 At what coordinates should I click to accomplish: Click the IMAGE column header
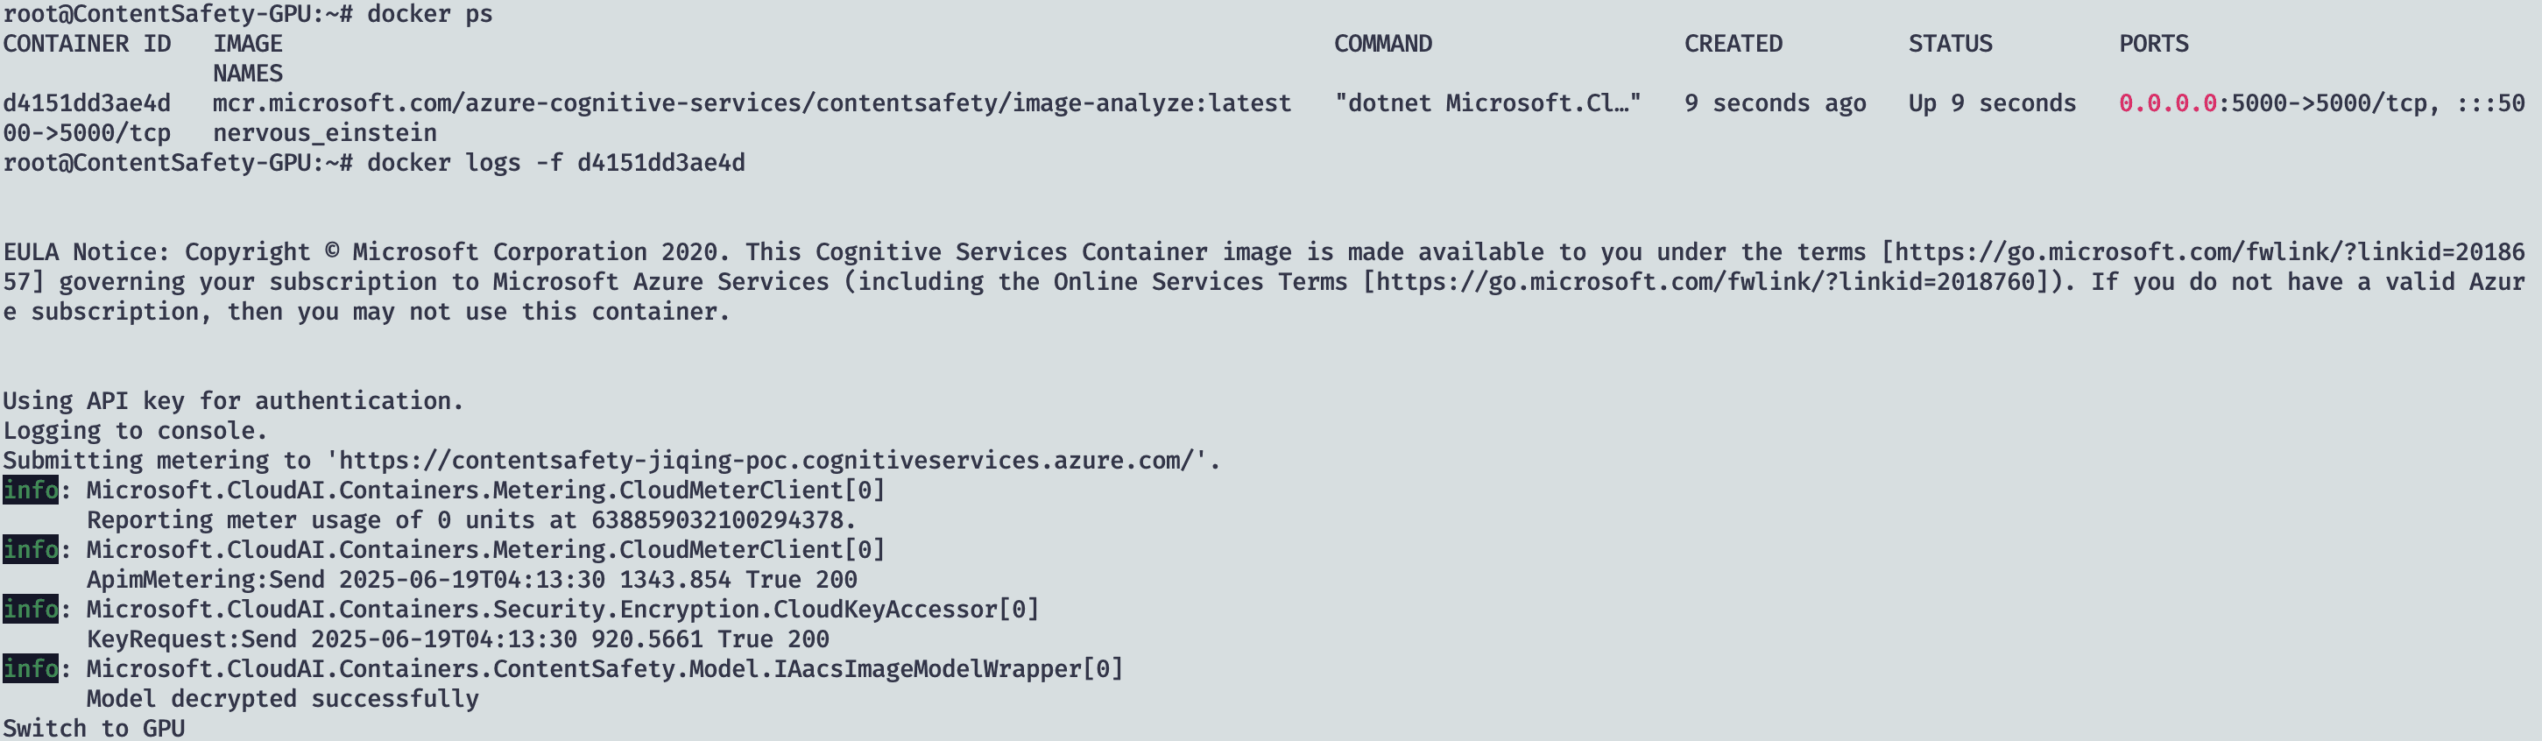pyautogui.click(x=248, y=45)
